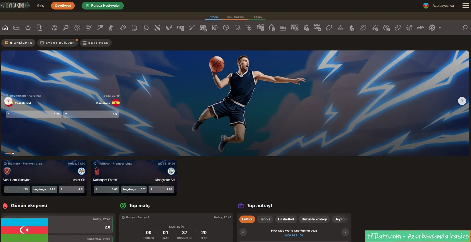Image resolution: width=471 pixels, height=242 pixels.
Task: Select the Boxing glove sport icon
Action: coord(123,28)
